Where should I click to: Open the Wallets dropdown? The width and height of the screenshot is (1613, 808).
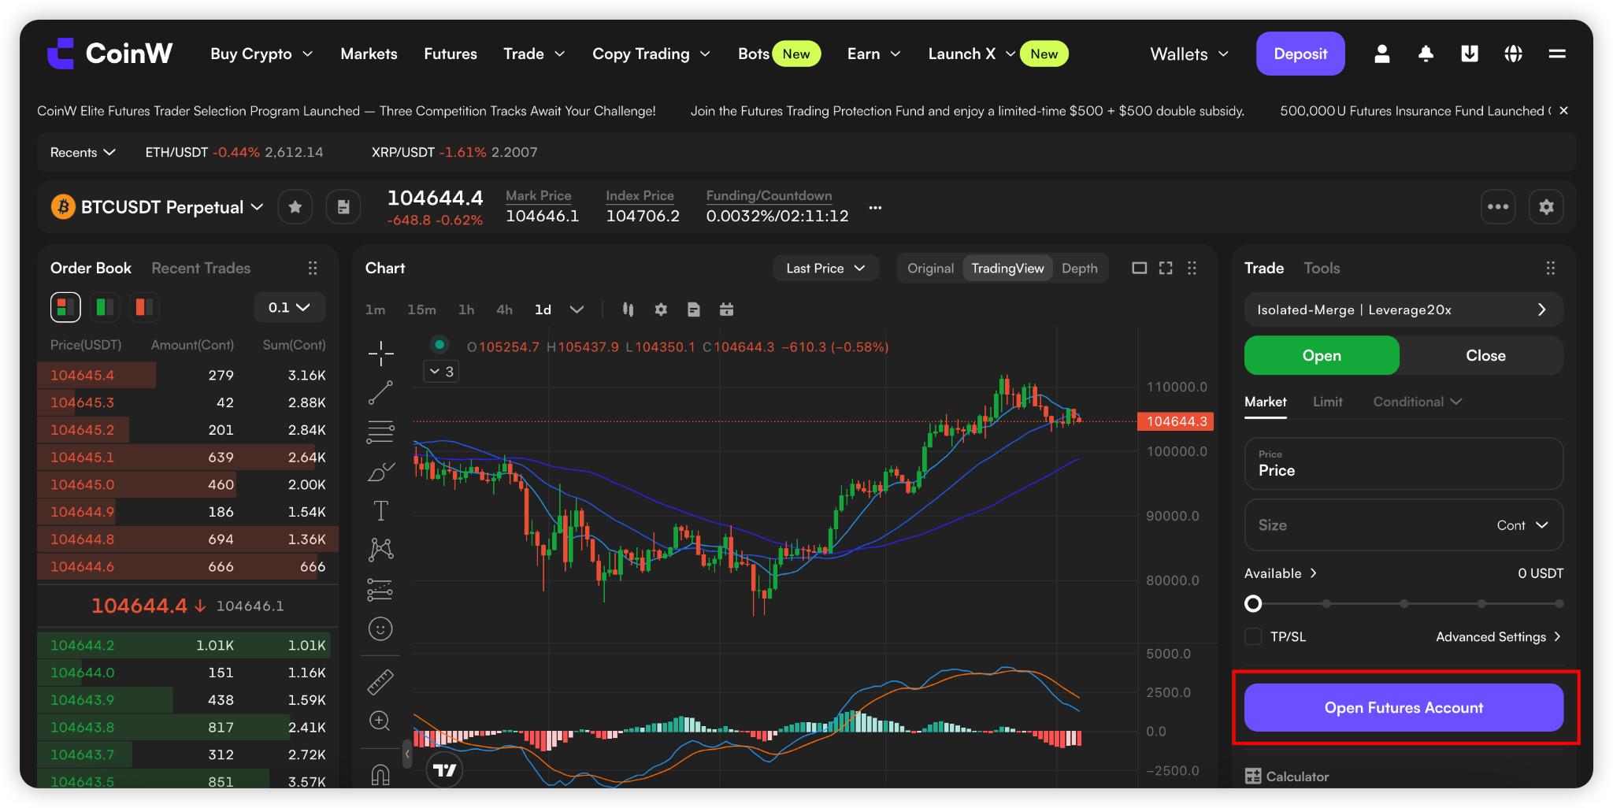[1189, 54]
